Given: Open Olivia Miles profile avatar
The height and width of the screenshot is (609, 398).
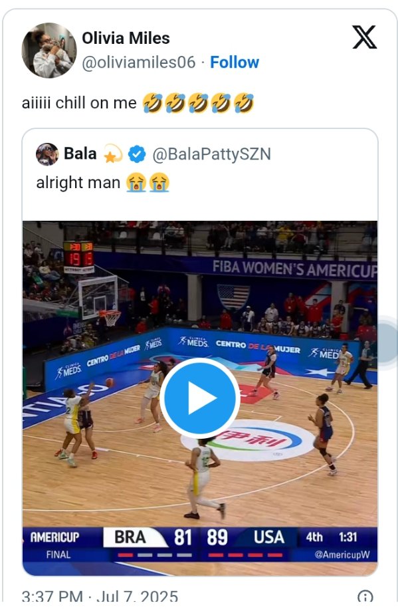Looking at the screenshot, I should pyautogui.click(x=49, y=51).
